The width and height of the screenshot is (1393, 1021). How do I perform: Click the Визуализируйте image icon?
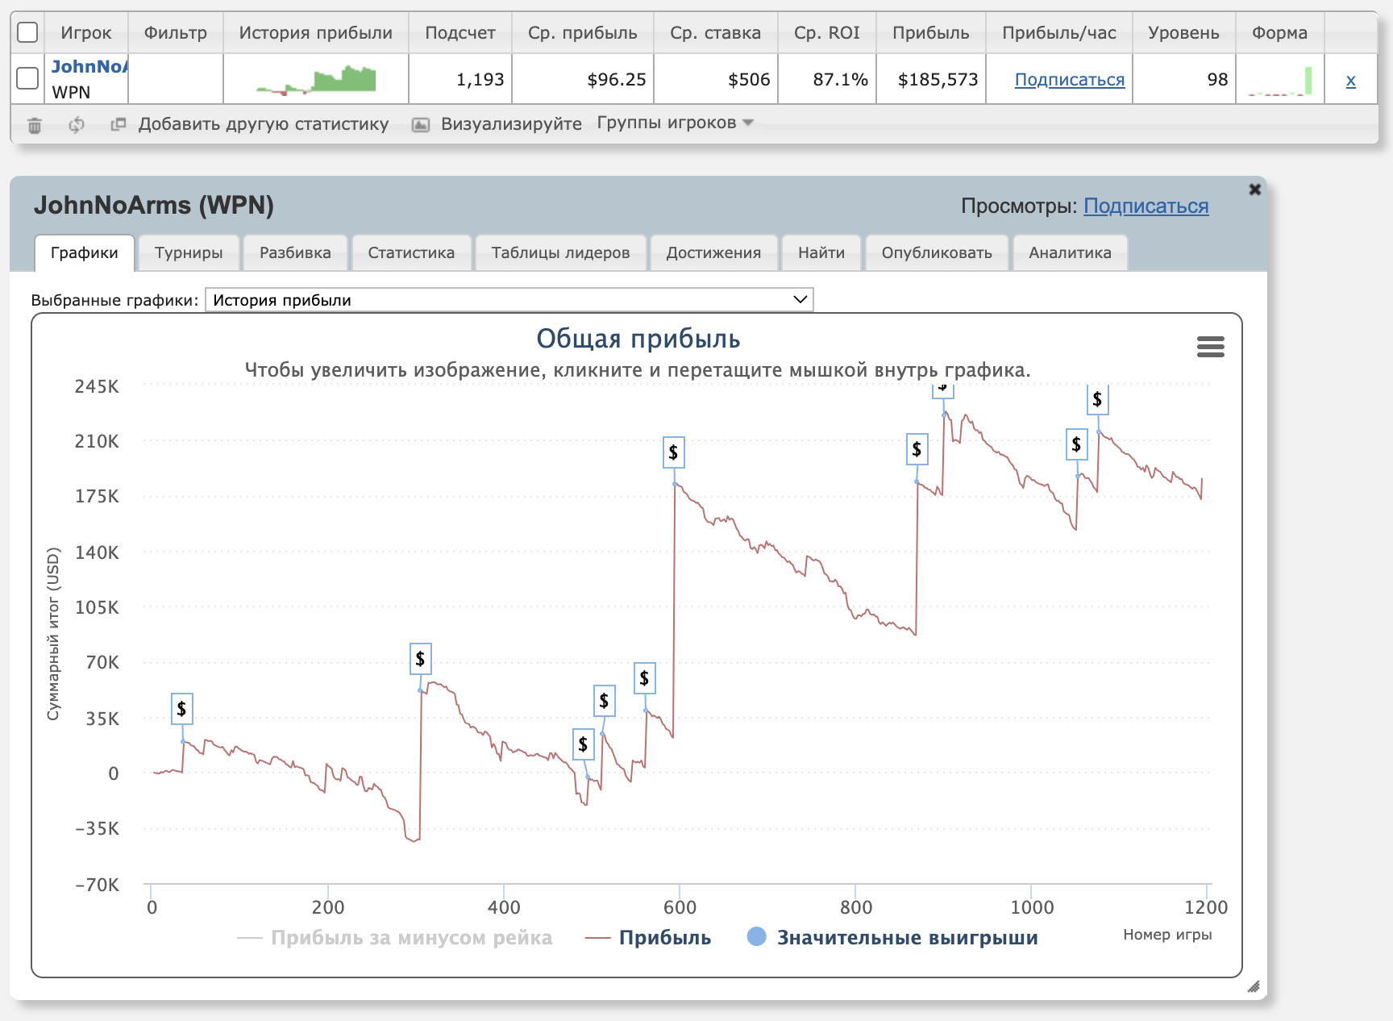tap(421, 125)
